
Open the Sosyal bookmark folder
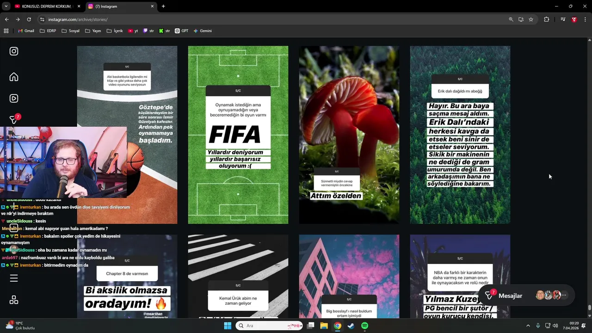coord(70,31)
